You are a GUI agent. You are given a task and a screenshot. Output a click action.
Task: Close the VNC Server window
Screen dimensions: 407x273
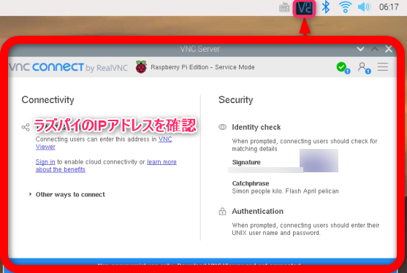tap(389, 49)
